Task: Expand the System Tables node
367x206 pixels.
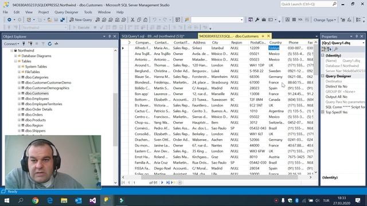Action: pos(19,66)
